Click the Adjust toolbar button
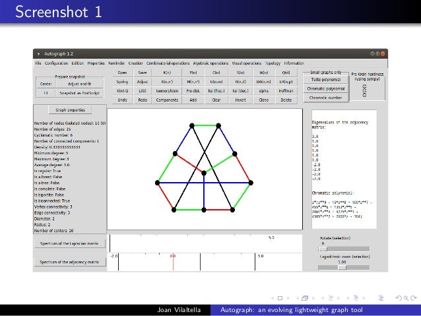 click(x=143, y=82)
